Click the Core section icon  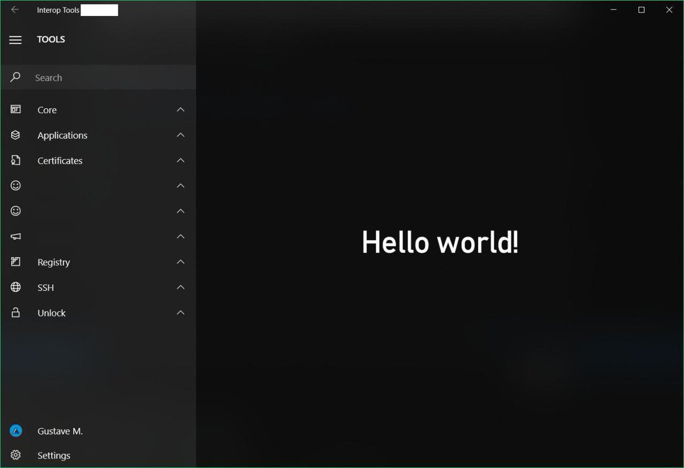tap(15, 109)
